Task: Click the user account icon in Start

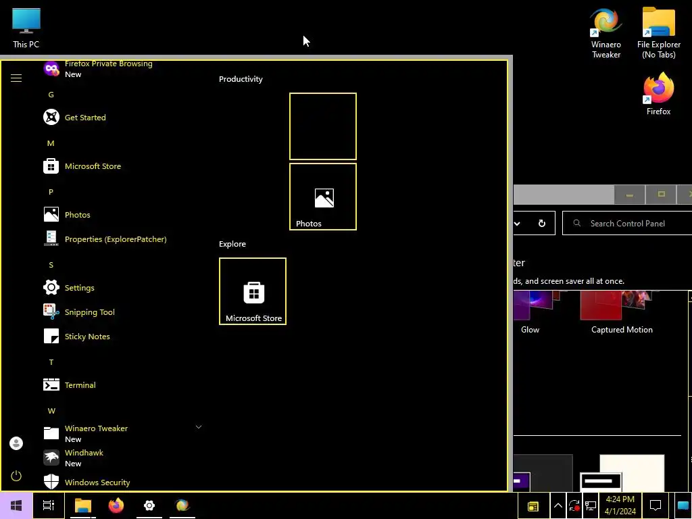Action: coord(16,443)
